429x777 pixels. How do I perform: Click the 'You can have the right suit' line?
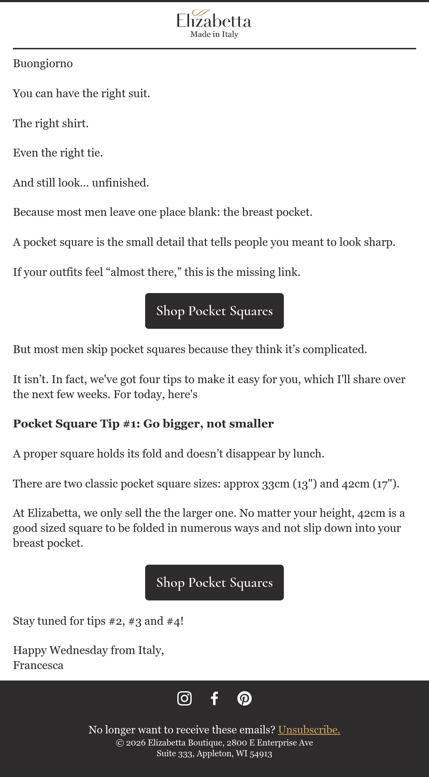[82, 94]
